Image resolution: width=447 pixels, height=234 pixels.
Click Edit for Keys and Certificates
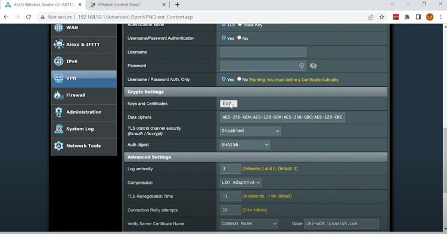pyautogui.click(x=229, y=104)
